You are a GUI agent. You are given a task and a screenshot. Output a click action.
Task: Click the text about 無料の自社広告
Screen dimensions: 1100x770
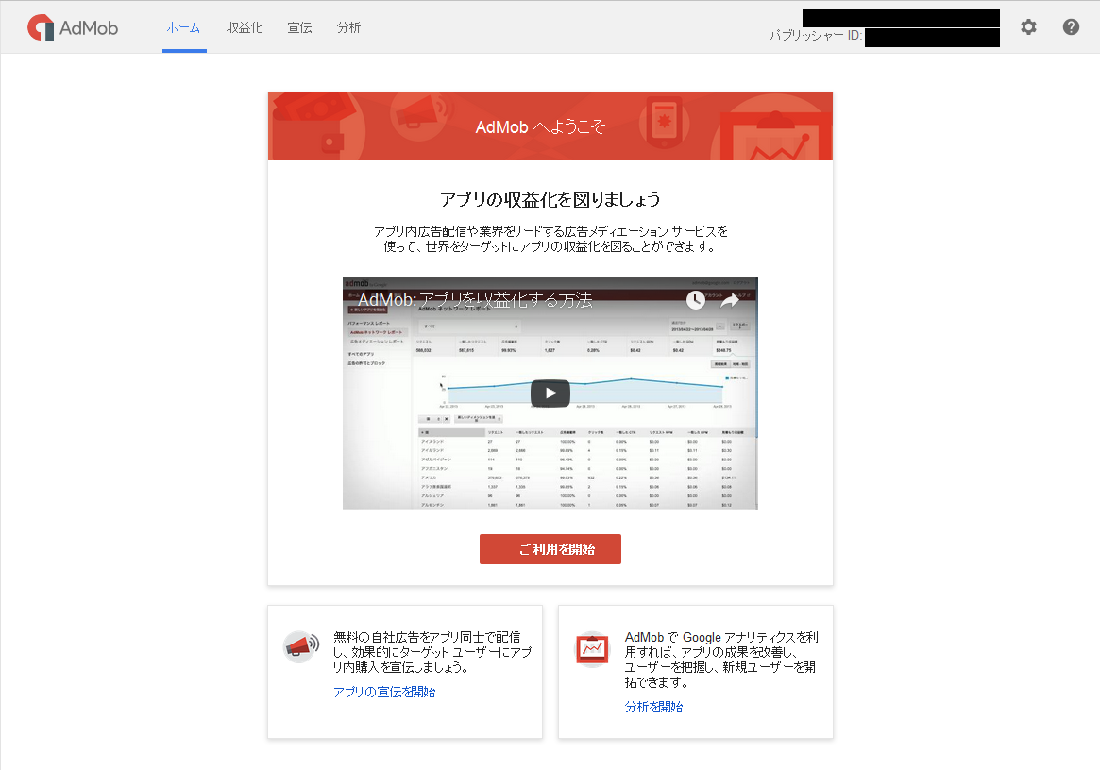click(432, 652)
